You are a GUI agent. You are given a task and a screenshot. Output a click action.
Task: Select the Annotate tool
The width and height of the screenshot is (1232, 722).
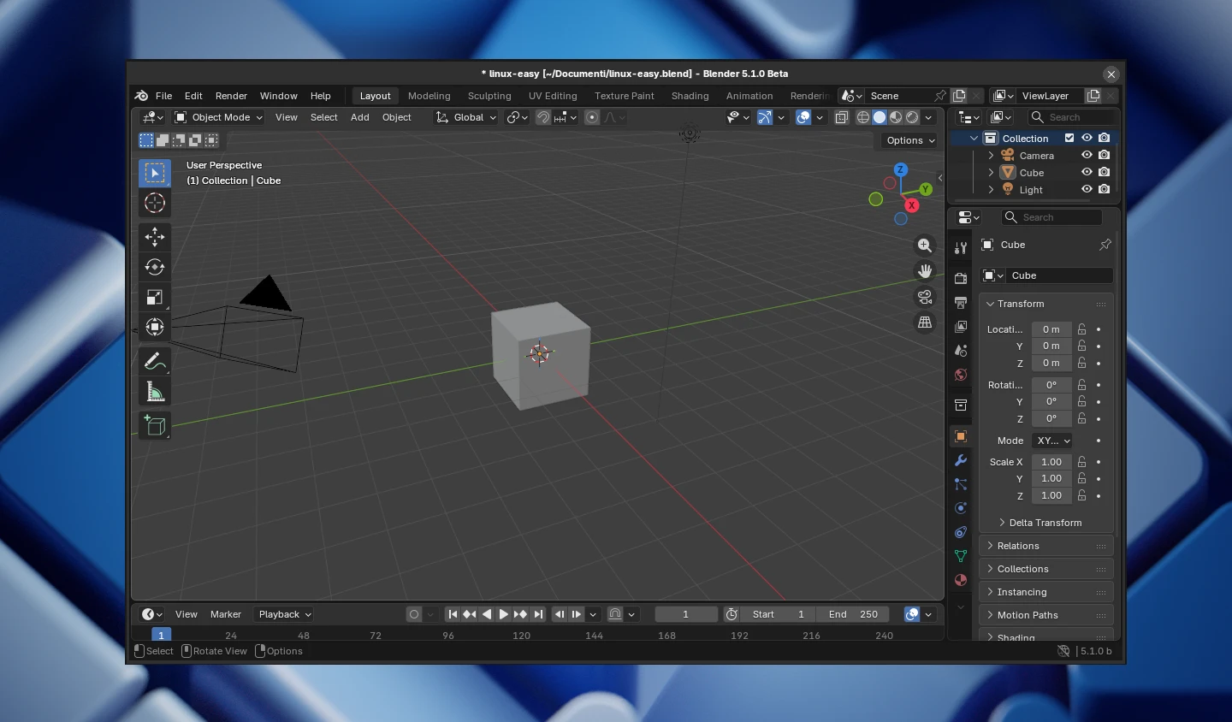point(155,361)
